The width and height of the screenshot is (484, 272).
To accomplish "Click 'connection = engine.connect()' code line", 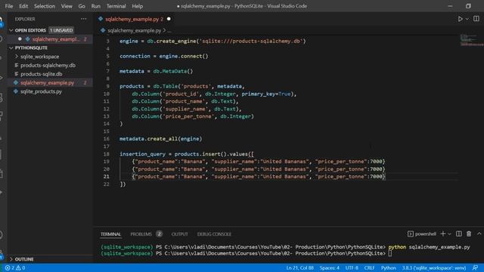I will coord(164,56).
